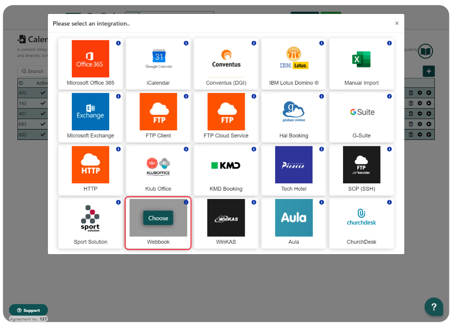Viewport: 450px width, 325px height.
Task: Toggle Active checkmark for row 142
Action: tap(43, 103)
